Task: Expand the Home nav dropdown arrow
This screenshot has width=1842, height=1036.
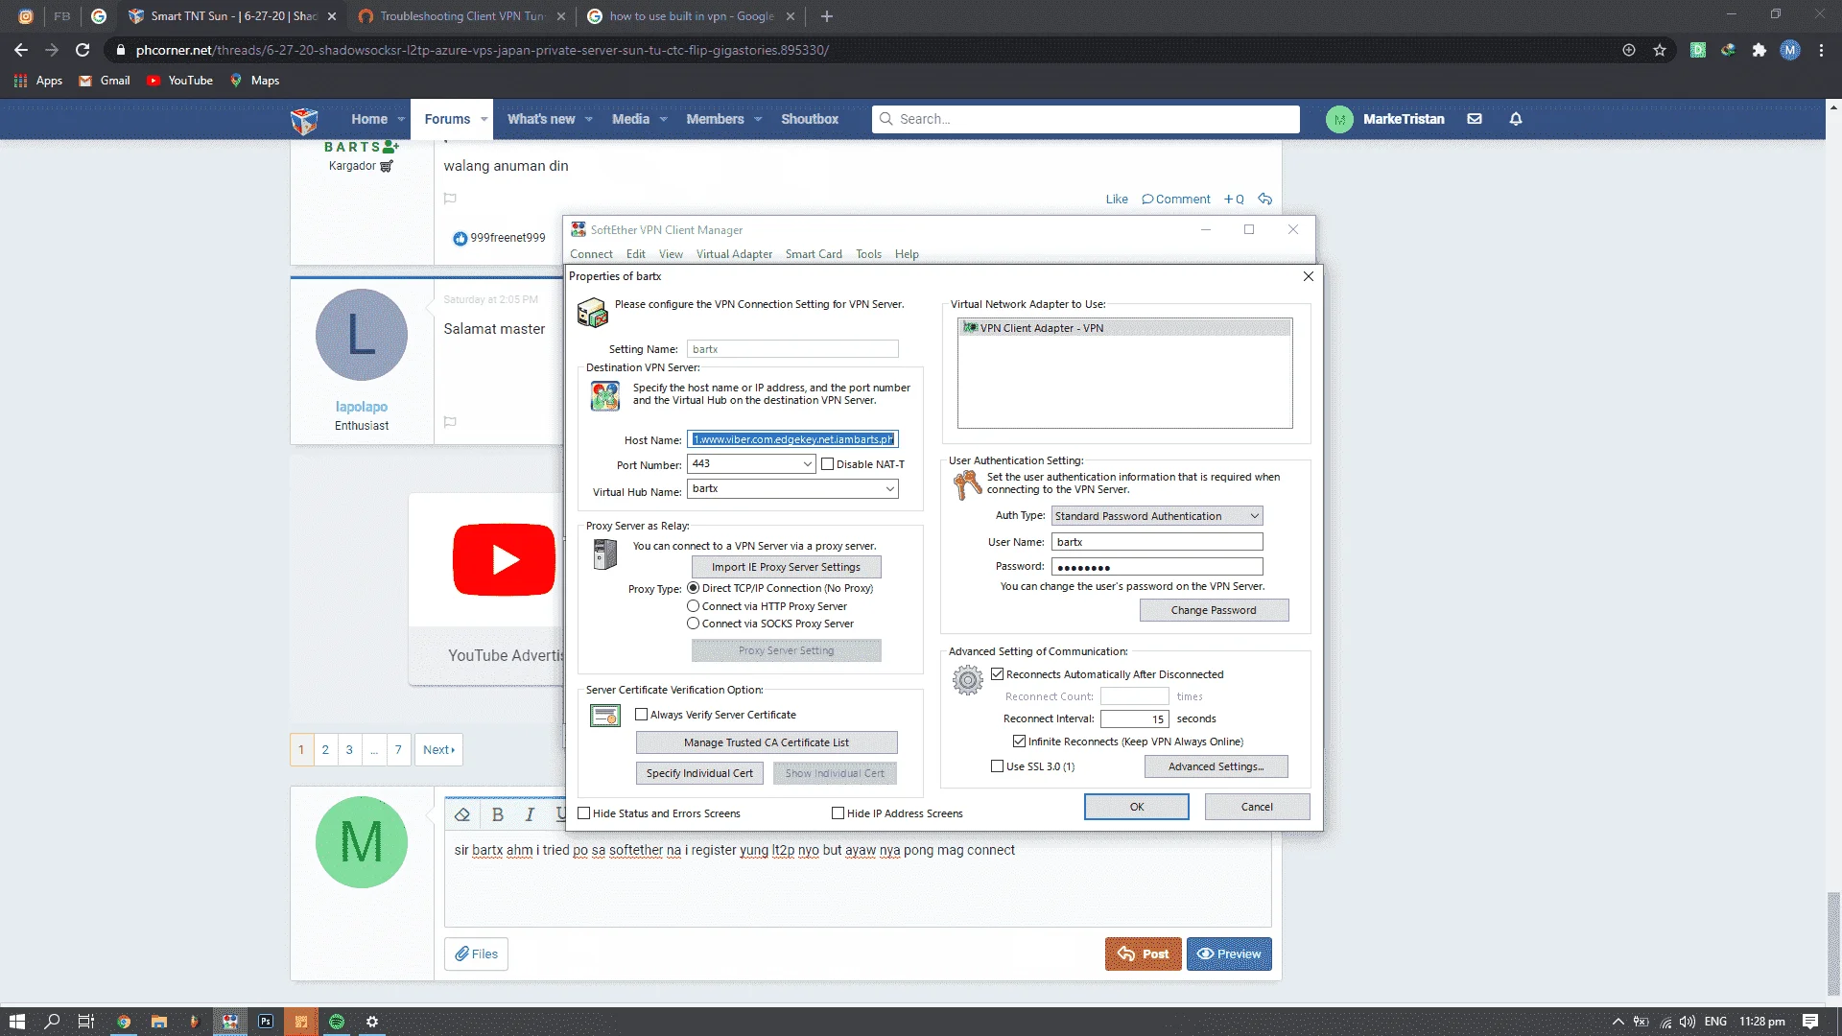Action: coord(401,119)
